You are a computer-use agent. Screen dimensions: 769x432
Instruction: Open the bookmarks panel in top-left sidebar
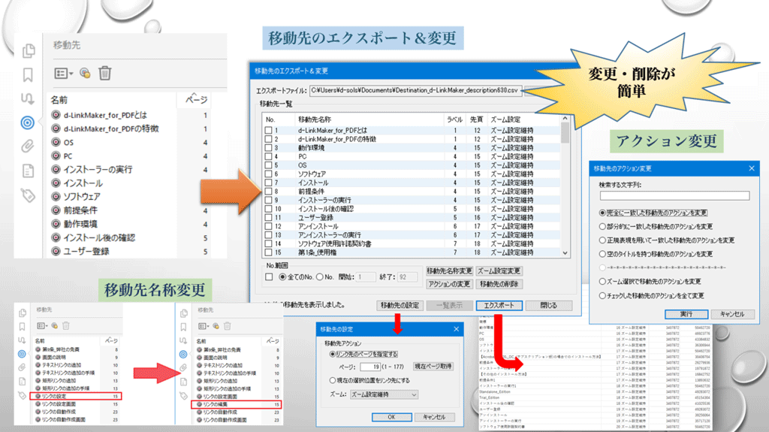(29, 74)
